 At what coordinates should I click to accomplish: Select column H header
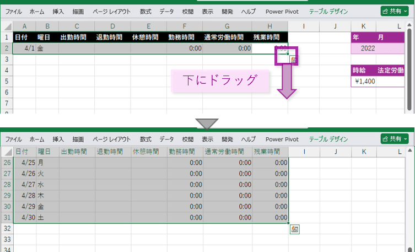270,26
